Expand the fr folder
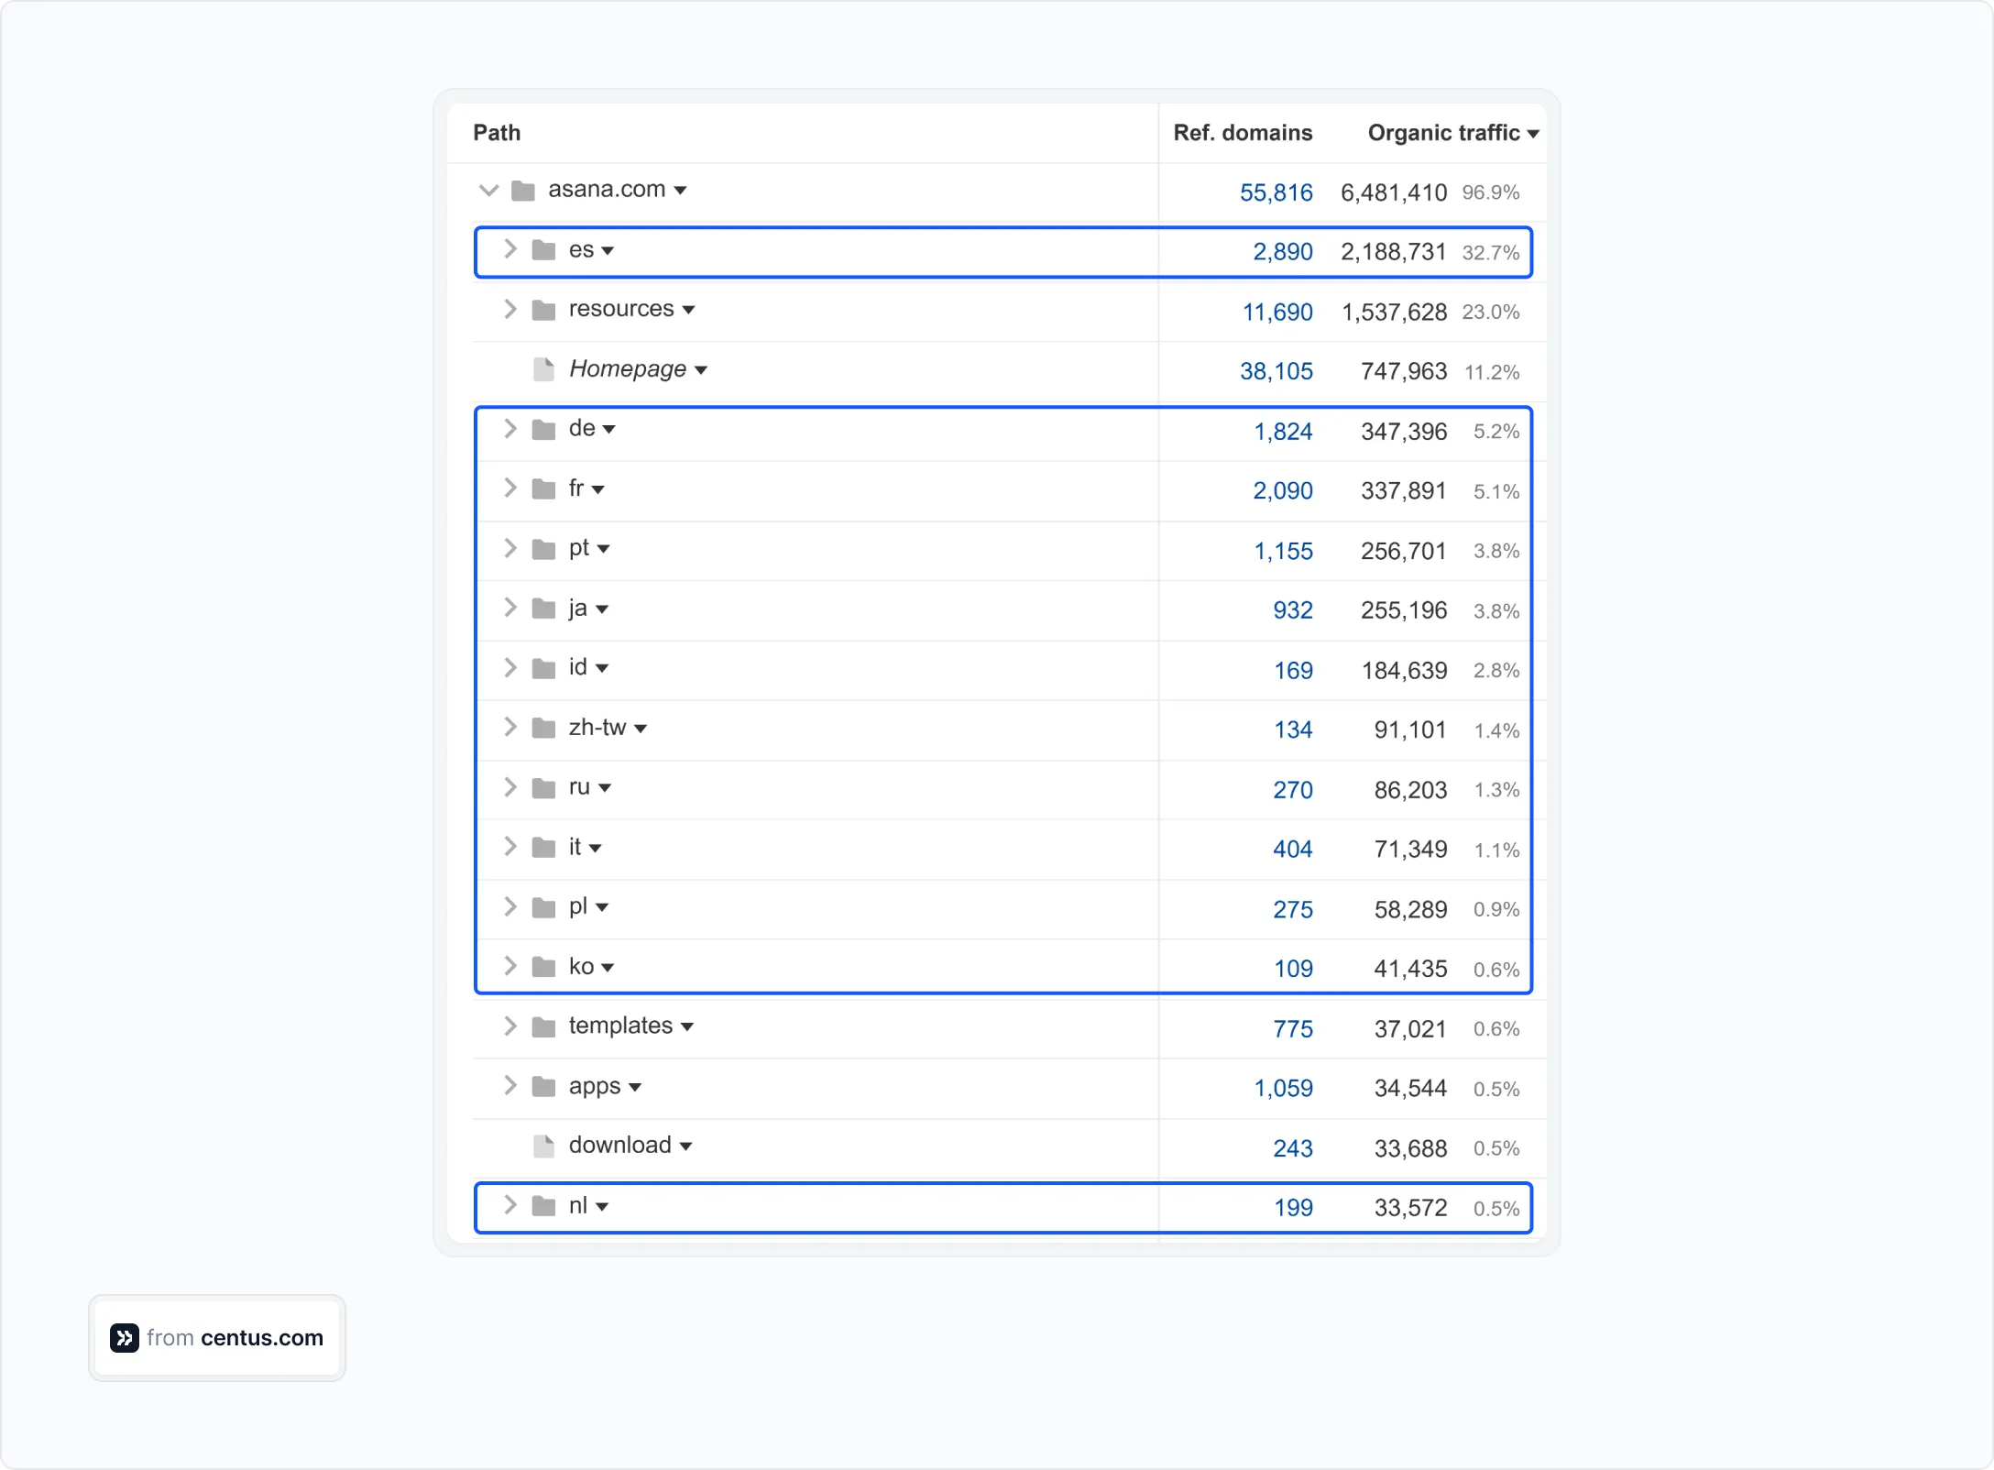1994x1470 pixels. point(510,488)
